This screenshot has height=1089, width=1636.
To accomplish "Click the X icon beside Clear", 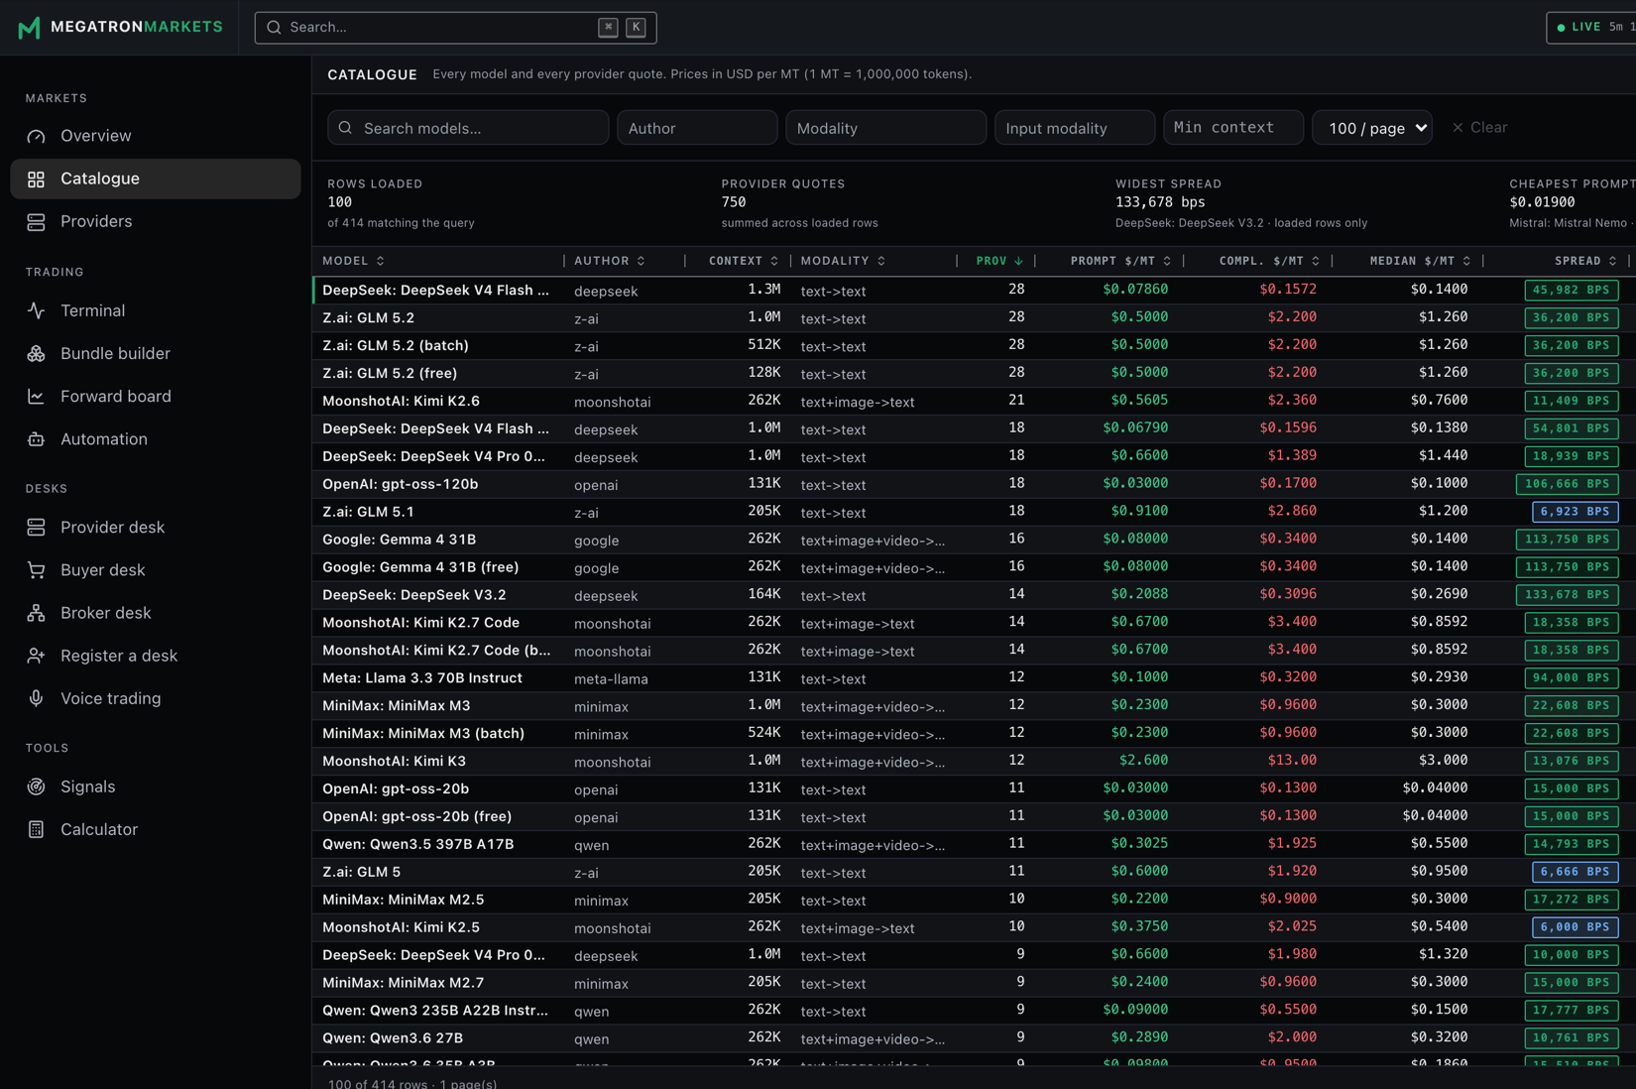I will point(1458,128).
